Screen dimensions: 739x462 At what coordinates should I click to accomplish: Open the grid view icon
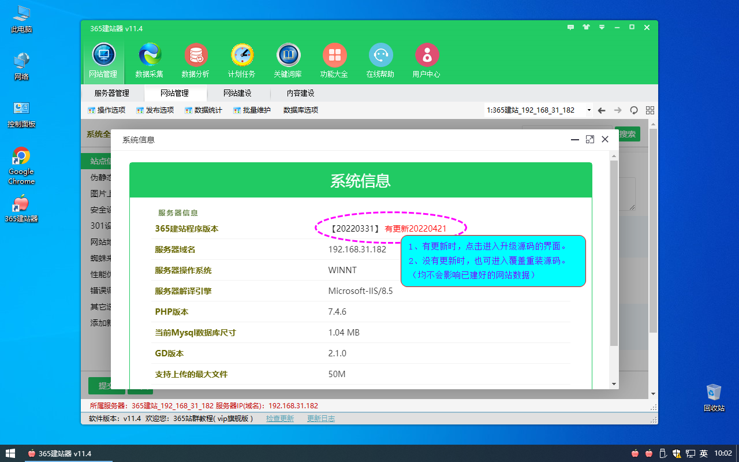point(650,110)
